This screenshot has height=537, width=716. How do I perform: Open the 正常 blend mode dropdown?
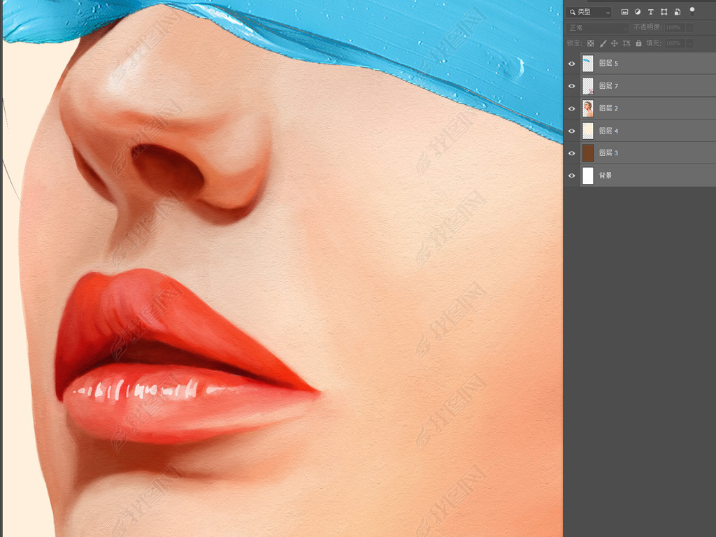(598, 27)
